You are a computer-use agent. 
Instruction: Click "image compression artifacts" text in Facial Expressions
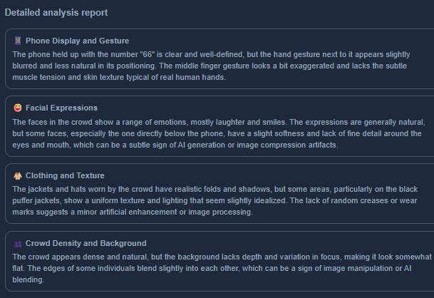(x=299, y=145)
